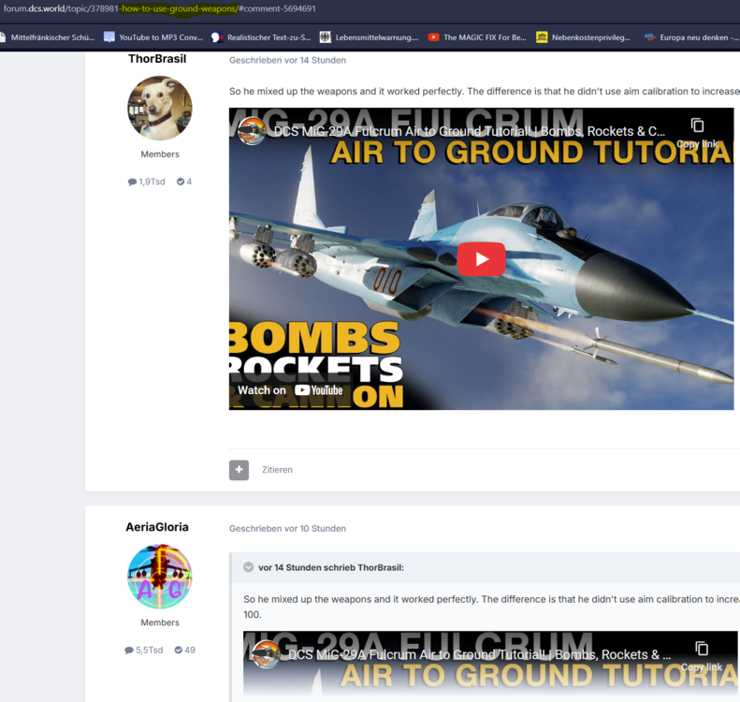This screenshot has height=702, width=740.
Task: Copy link of first YouTube embed
Action: (x=697, y=132)
